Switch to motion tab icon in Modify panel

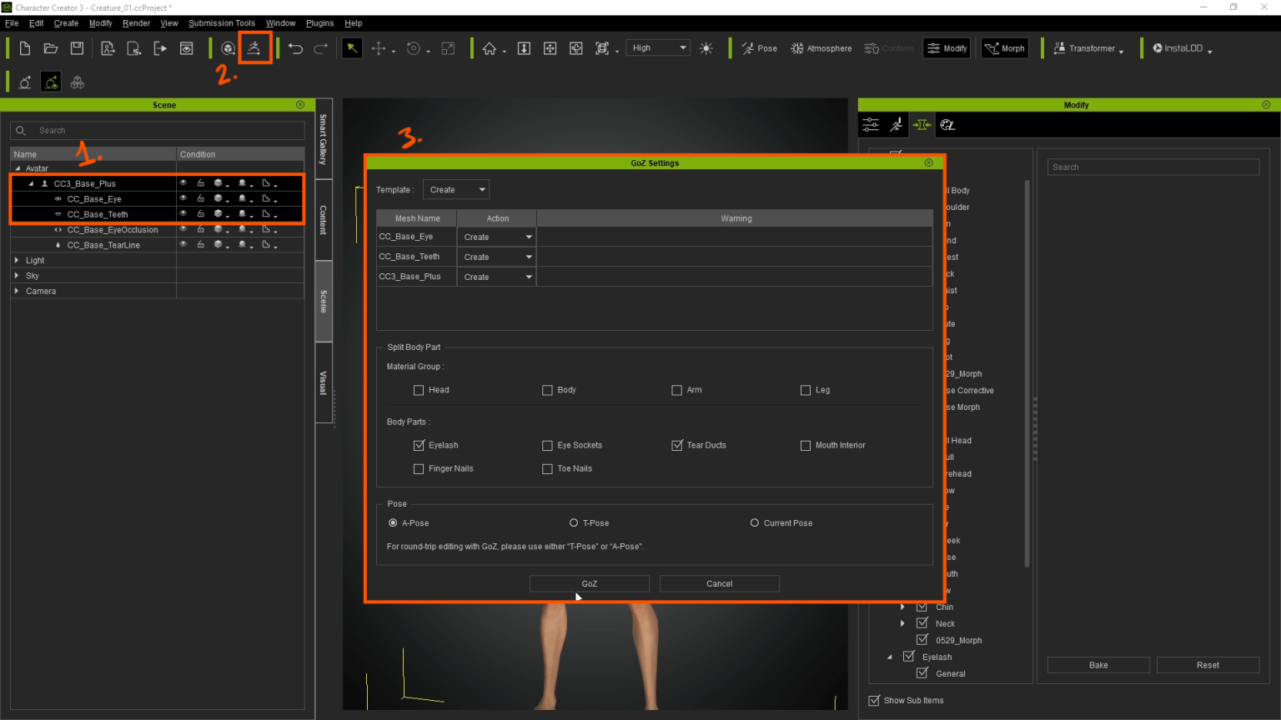(897, 125)
